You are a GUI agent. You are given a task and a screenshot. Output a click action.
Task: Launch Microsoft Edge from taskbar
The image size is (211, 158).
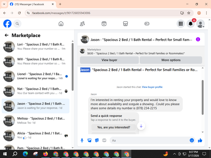(25, 154)
